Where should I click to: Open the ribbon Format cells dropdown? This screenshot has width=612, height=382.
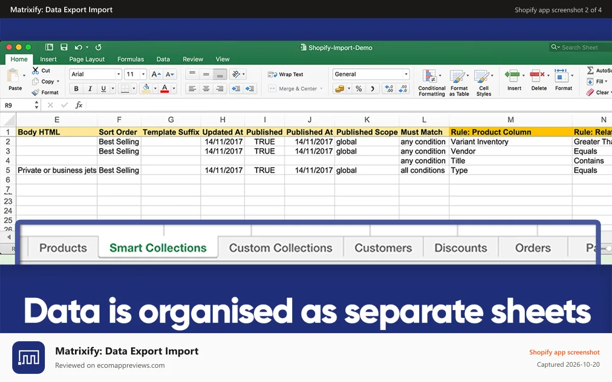(563, 79)
